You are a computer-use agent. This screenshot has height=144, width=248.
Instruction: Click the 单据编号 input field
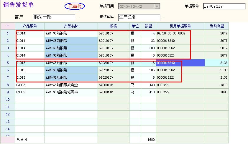tap(224, 6)
